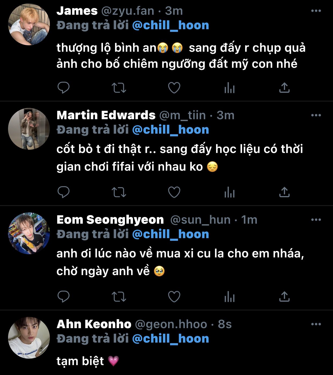Open more options on Martin Edwards's tweet

click(316, 115)
